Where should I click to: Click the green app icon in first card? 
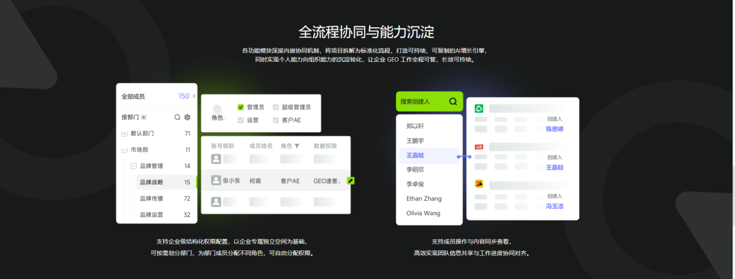(x=479, y=108)
